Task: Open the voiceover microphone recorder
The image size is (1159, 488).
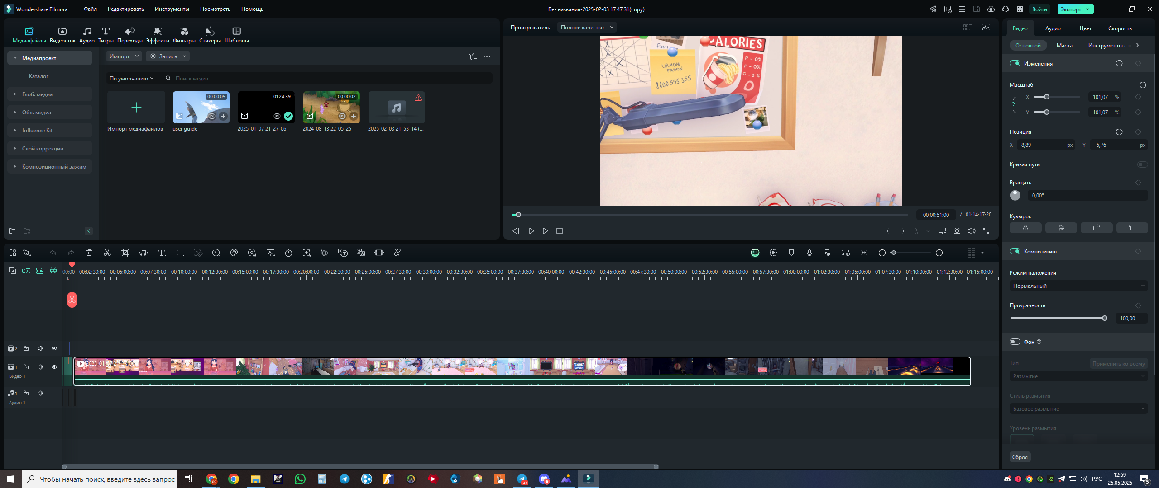Action: [809, 253]
